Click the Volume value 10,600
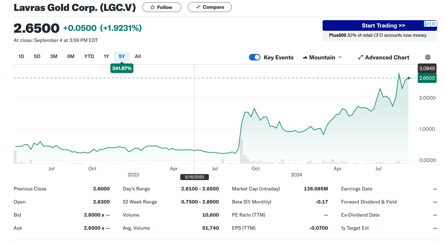Image resolution: width=445 pixels, height=243 pixels. coord(211,215)
